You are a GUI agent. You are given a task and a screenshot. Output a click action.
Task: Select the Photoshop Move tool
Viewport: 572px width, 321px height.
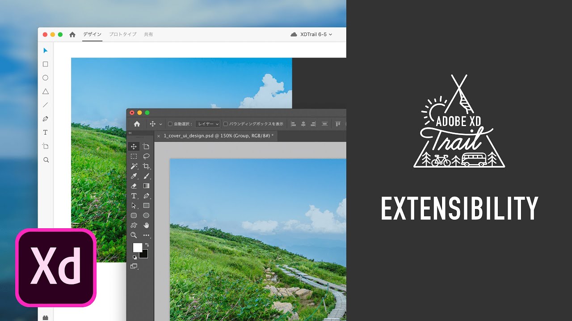134,147
